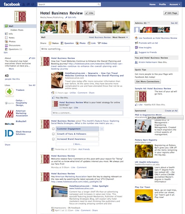185x214 pixels.
Task: Expand the 1 More poll options
Action: point(77,144)
